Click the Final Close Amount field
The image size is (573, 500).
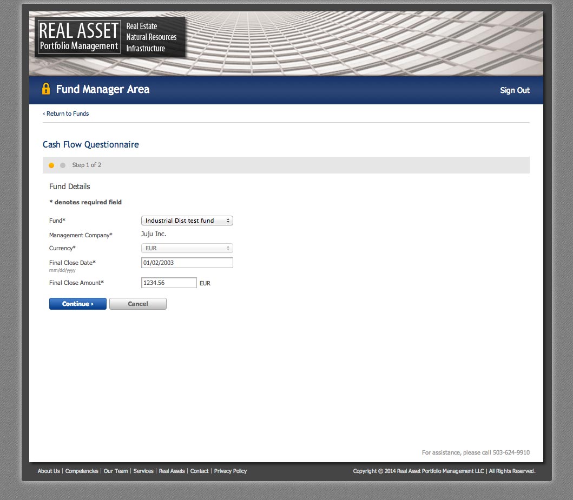point(169,283)
